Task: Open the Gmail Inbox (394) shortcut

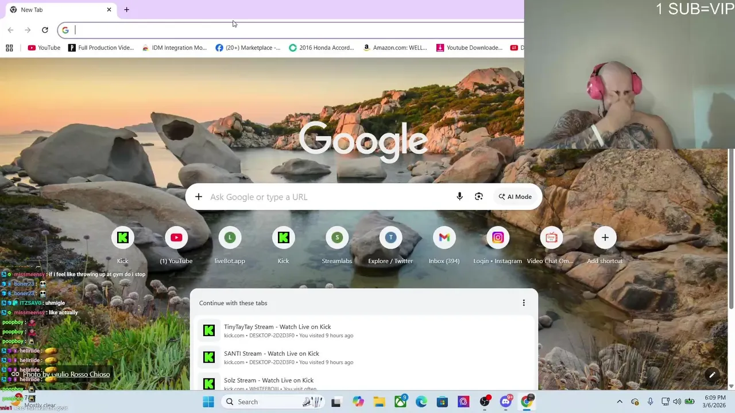Action: click(x=444, y=246)
